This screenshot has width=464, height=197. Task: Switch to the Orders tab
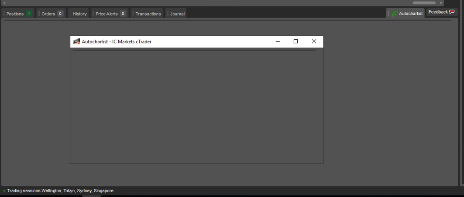pos(51,14)
